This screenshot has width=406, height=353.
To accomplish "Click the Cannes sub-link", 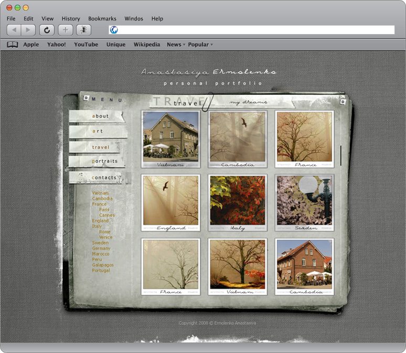I will [x=106, y=215].
